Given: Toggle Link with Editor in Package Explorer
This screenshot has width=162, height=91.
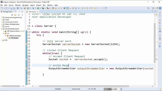Looking at the screenshot, I should click(15, 15).
